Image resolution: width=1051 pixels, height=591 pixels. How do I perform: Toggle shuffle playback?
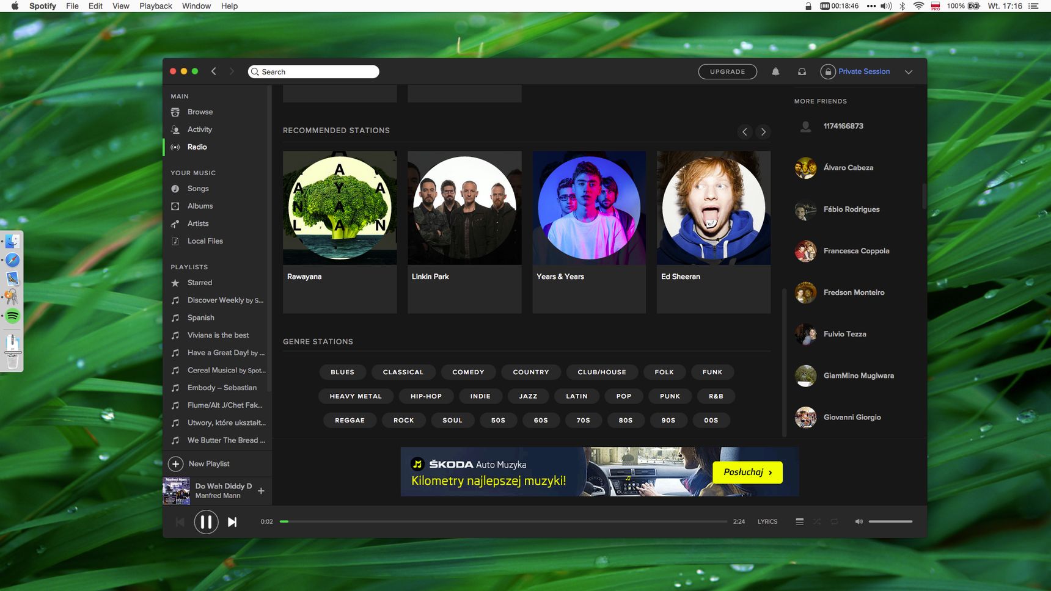816,521
